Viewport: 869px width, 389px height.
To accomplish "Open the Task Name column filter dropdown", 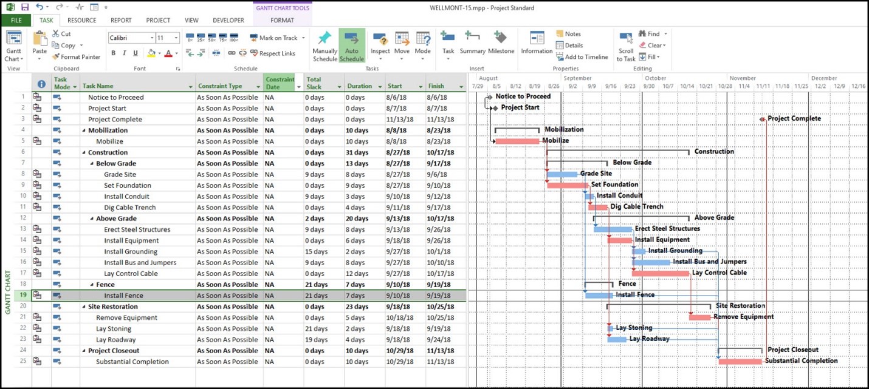I will [x=191, y=87].
